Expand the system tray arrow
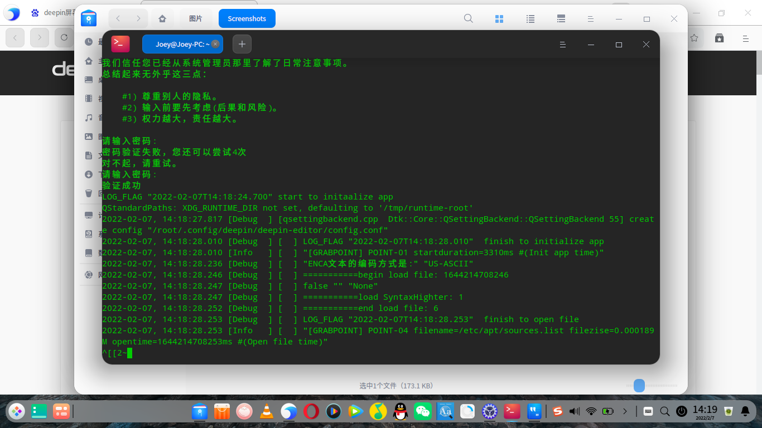Screen dimensions: 762x428 click(625, 411)
